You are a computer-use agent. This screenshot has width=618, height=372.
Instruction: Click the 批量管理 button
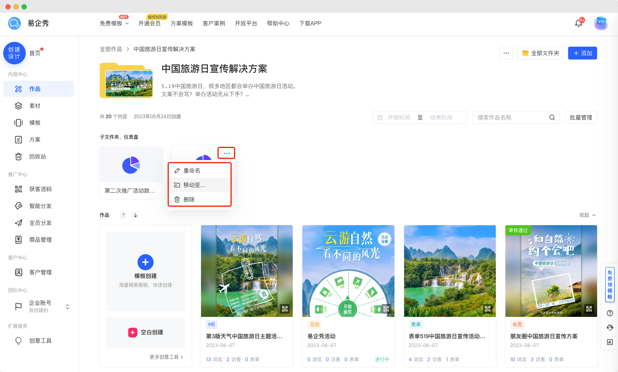[581, 117]
